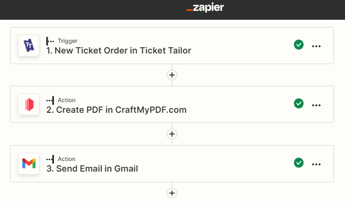Click the trigger step-type icon beside Trigger label
The height and width of the screenshot is (201, 345).
(50, 41)
